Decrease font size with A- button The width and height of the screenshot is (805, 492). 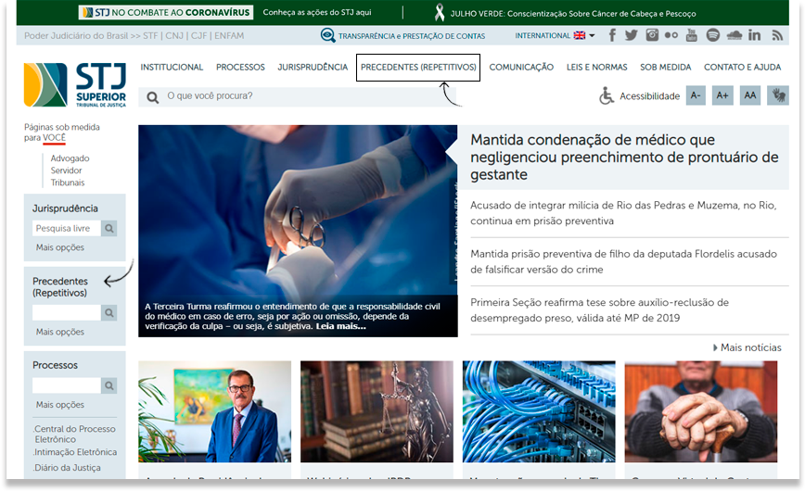click(x=696, y=95)
